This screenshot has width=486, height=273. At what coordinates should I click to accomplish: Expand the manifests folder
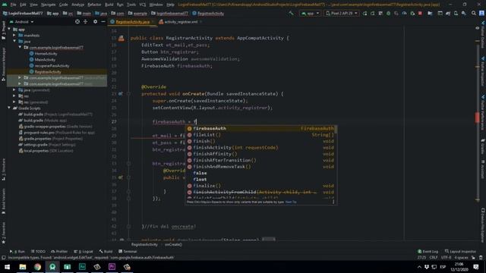point(14,36)
